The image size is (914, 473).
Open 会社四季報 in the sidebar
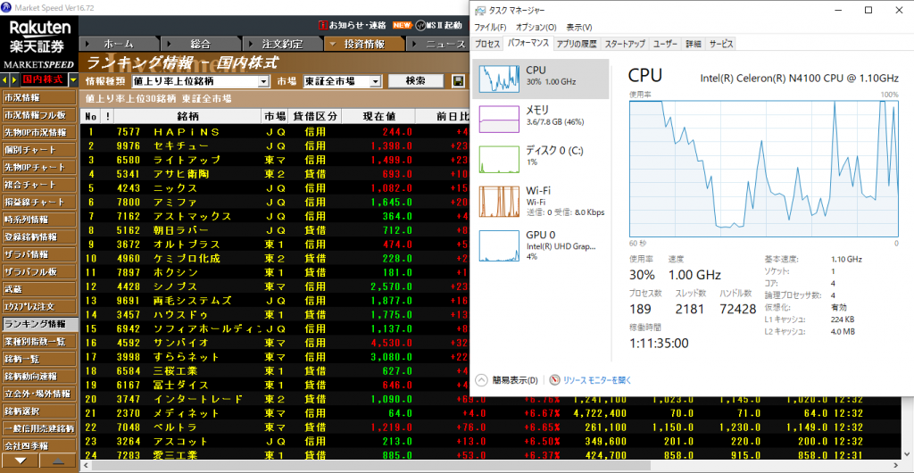39,446
